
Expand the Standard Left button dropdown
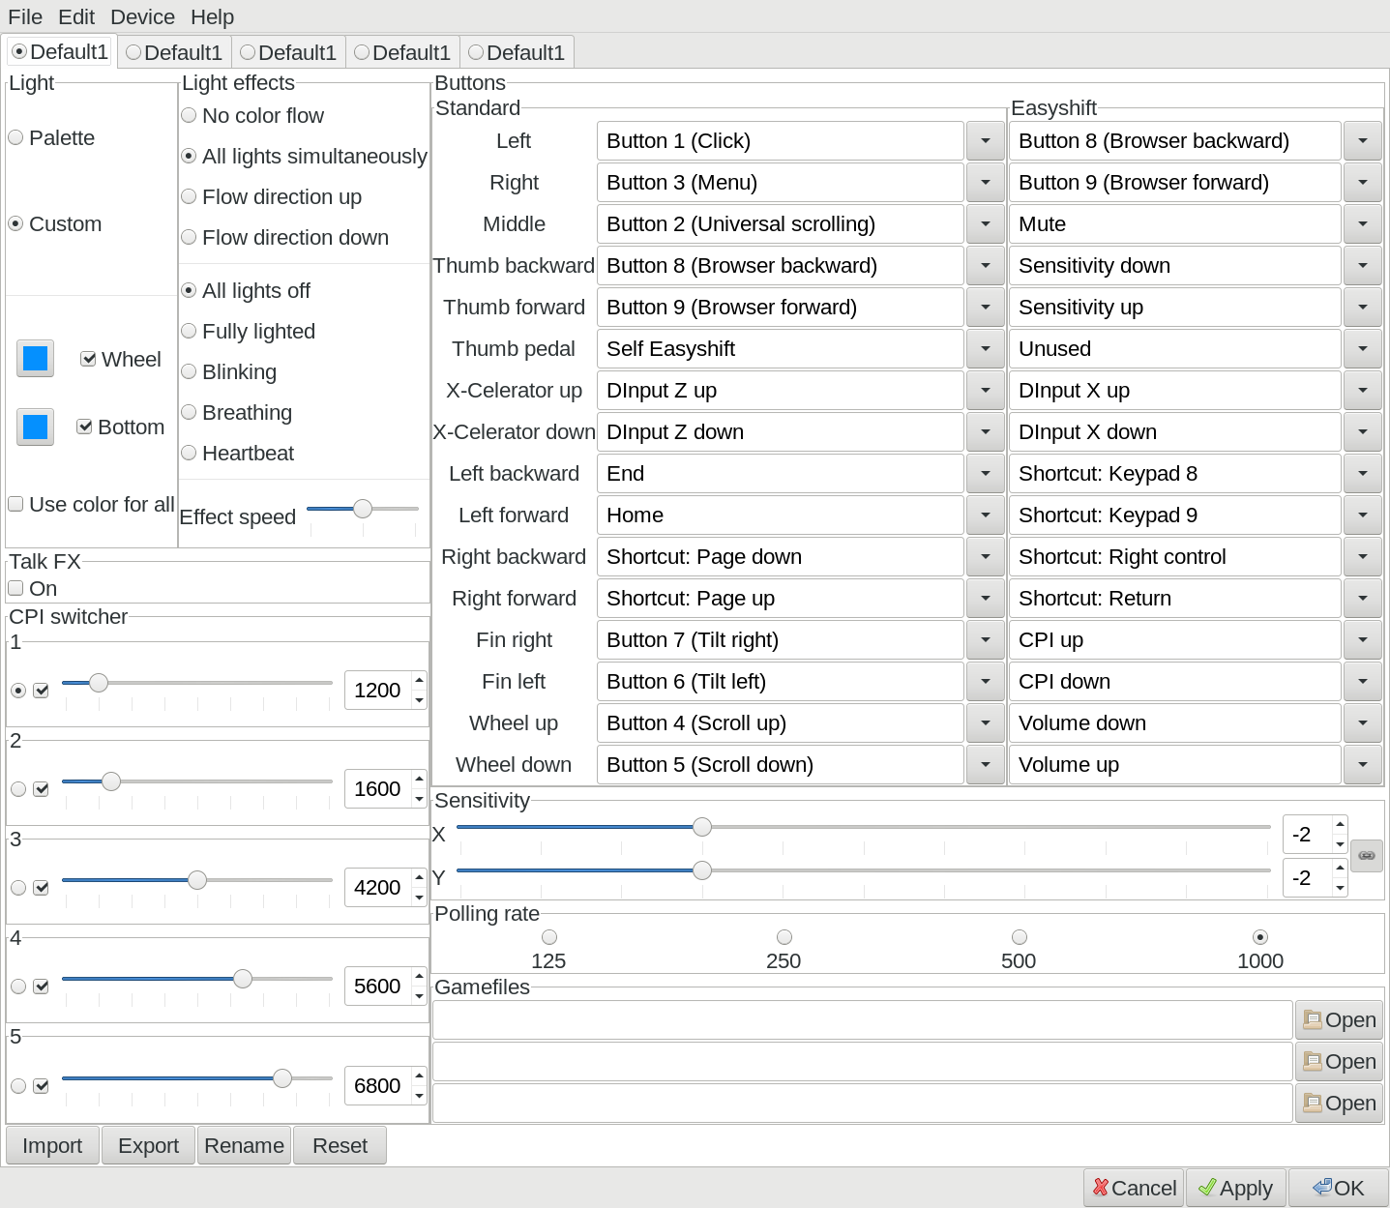coord(985,141)
